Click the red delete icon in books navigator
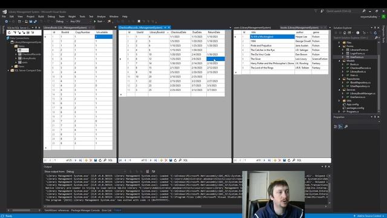Image resolution: width=387 pixels, height=218 pixels. pyautogui.click(x=279, y=160)
